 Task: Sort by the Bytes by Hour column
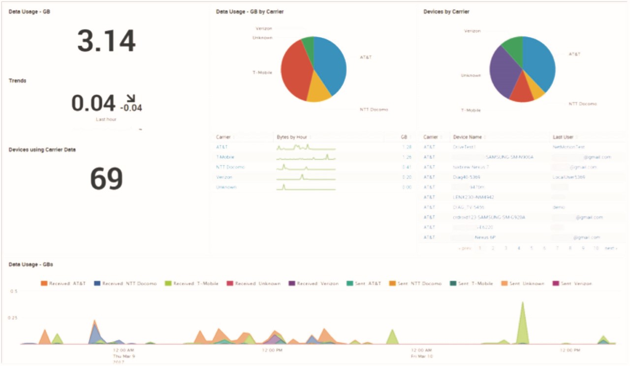(292, 137)
